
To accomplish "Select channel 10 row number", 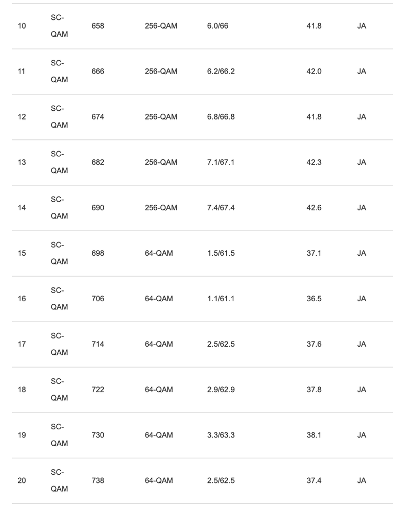I will pyautogui.click(x=22, y=26).
